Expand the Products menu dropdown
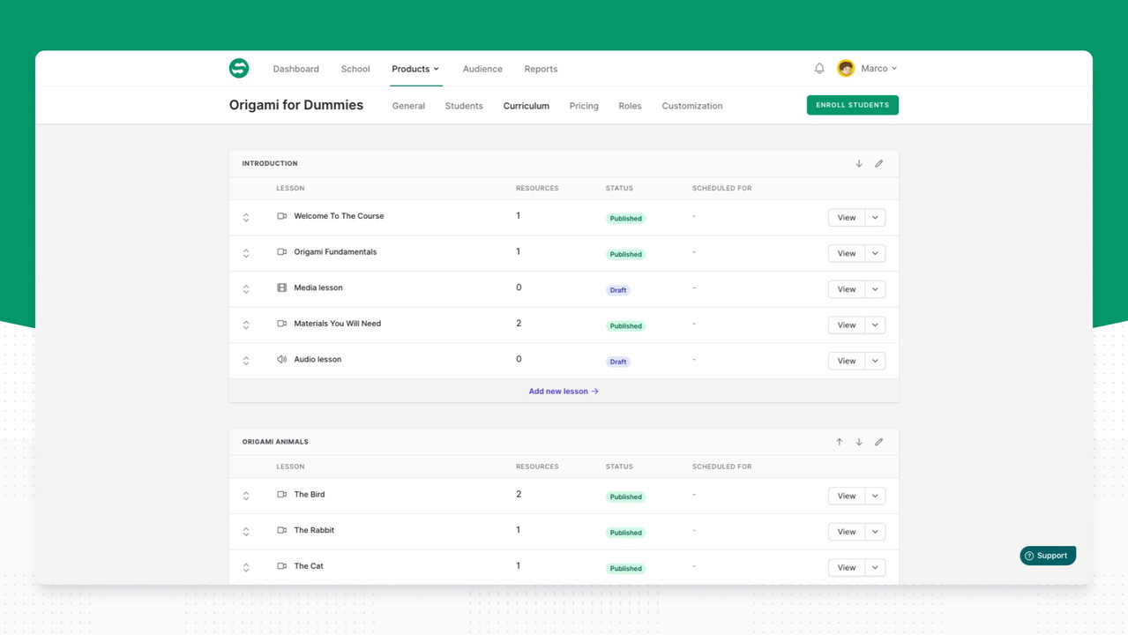 point(415,69)
